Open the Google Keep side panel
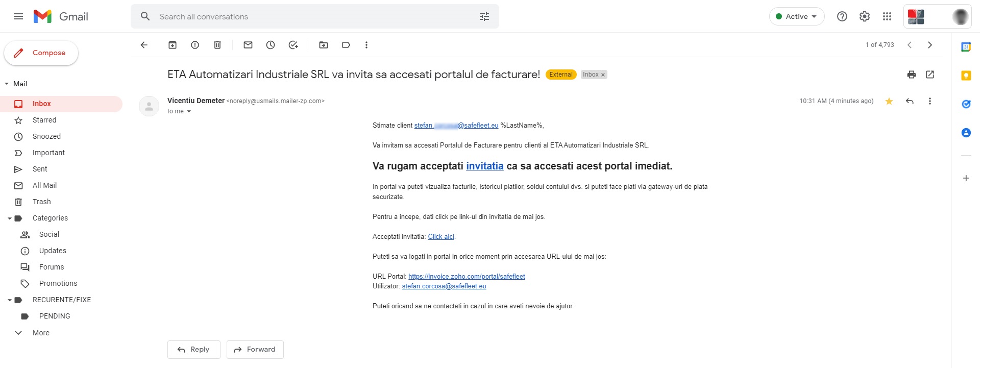 pyautogui.click(x=966, y=75)
